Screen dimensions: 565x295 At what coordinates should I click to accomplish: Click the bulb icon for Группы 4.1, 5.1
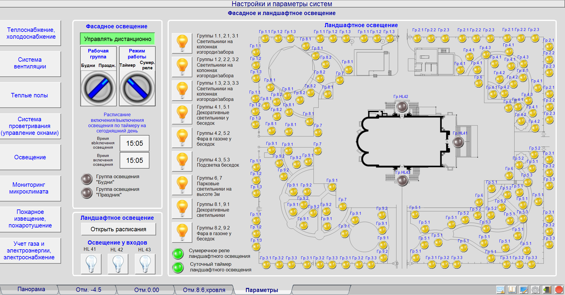point(182,114)
